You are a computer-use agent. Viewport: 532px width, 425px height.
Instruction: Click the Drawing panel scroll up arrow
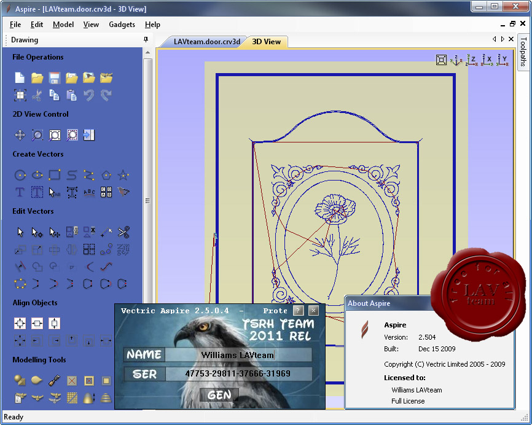147,53
